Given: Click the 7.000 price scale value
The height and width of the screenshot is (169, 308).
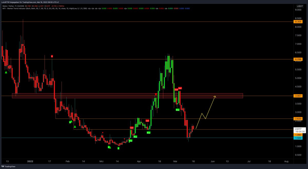Looking at the screenshot, I should coord(298,44).
